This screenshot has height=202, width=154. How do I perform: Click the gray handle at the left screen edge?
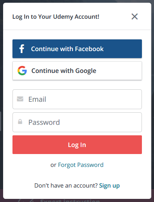(0, 121)
